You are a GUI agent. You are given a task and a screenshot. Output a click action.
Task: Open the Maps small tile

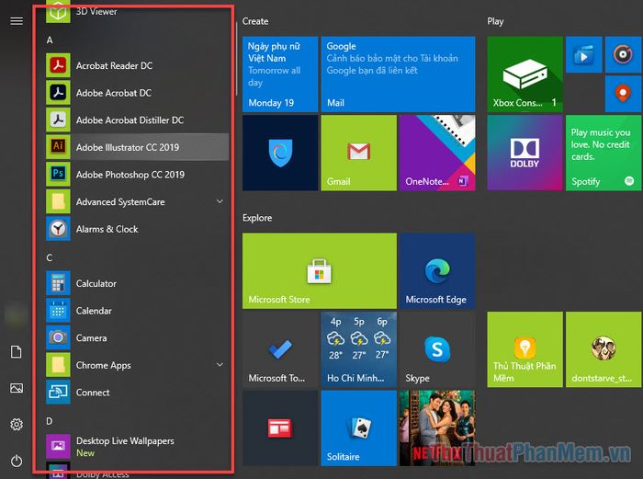(x=623, y=94)
